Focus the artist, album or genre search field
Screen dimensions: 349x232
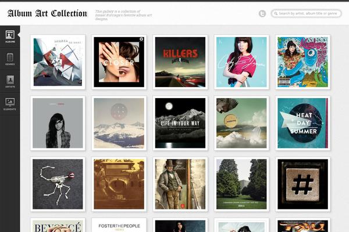tap(306, 13)
